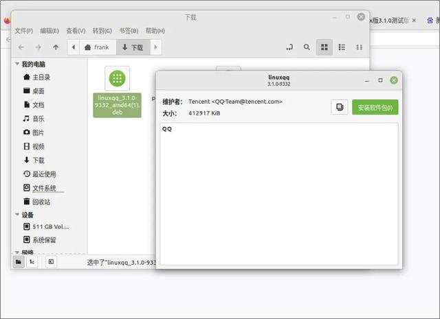
Task: Open the 帮助(H) menu
Action: click(x=155, y=31)
